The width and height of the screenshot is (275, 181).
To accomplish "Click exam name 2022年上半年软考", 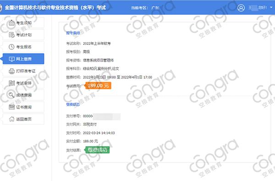I will [97, 44].
